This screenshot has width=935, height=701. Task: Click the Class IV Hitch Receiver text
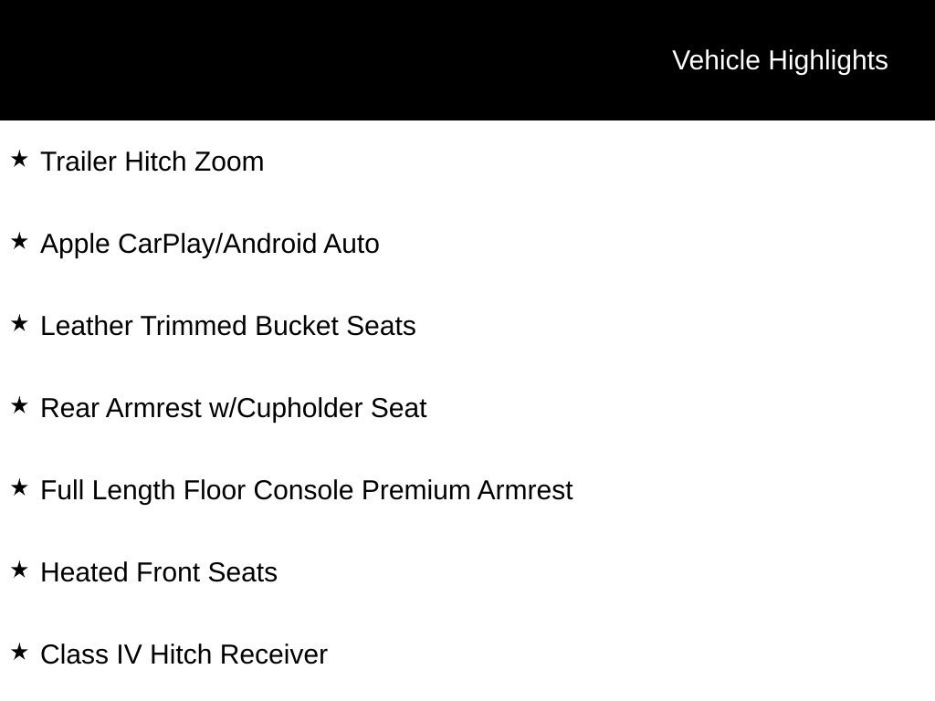[184, 654]
